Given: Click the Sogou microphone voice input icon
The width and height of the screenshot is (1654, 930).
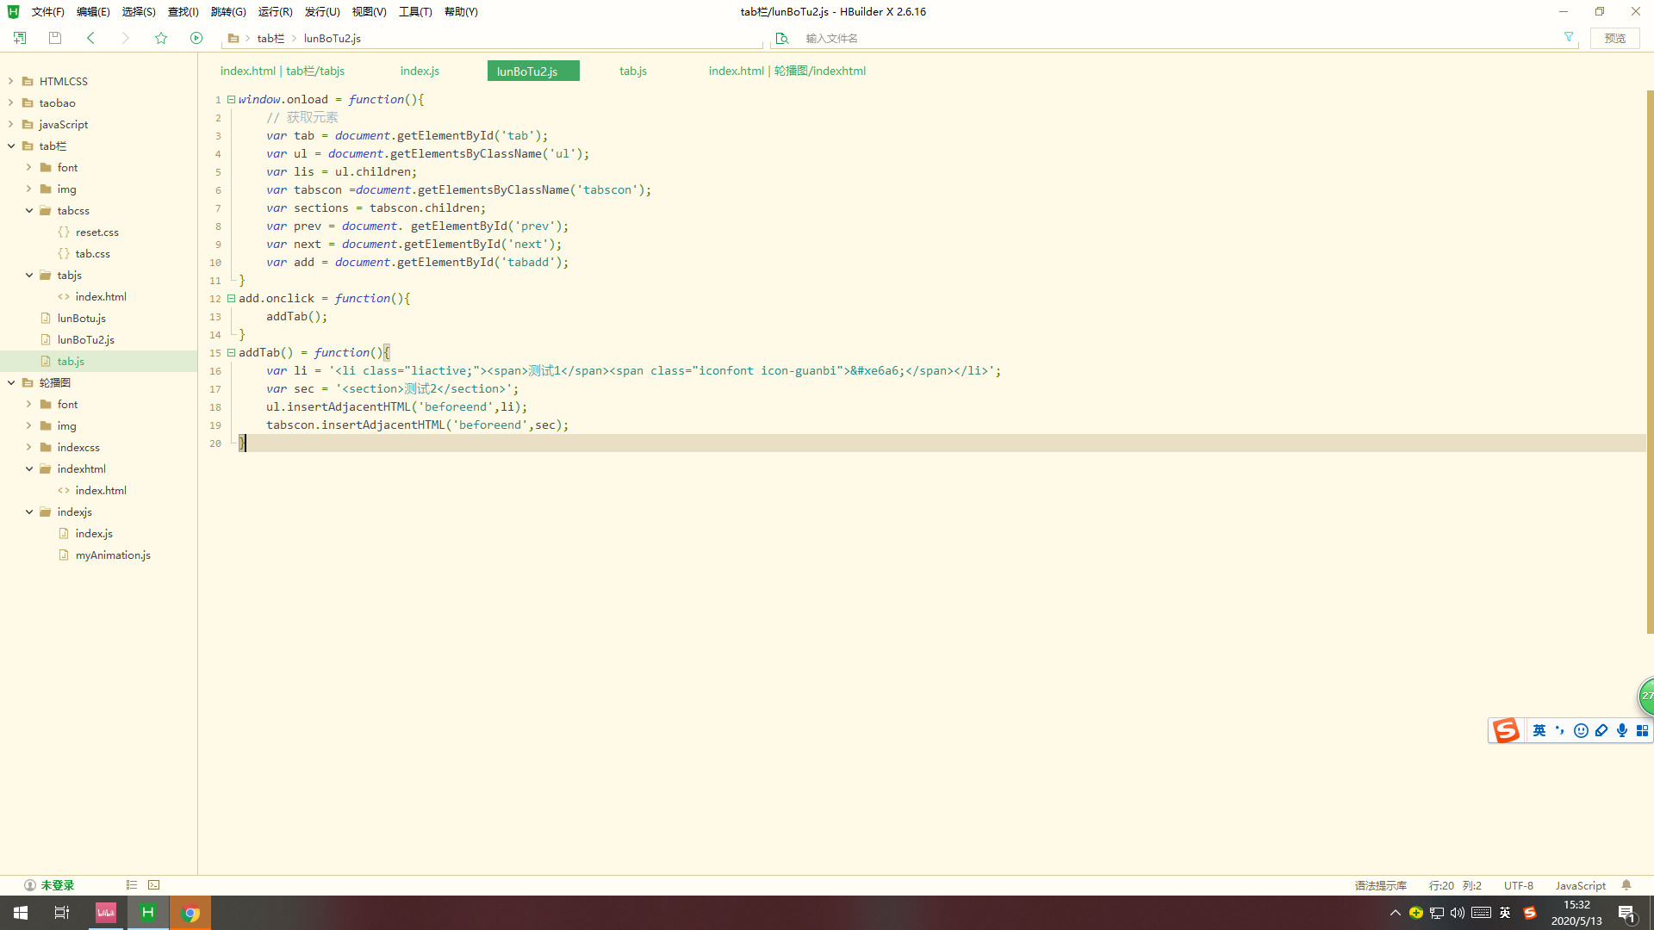Looking at the screenshot, I should (1622, 730).
